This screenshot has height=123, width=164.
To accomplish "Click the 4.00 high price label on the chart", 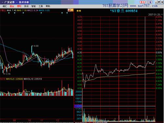I will pyautogui.click(x=36, y=46).
